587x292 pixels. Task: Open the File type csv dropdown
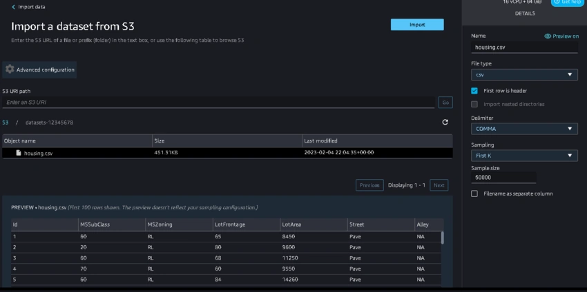[524, 74]
